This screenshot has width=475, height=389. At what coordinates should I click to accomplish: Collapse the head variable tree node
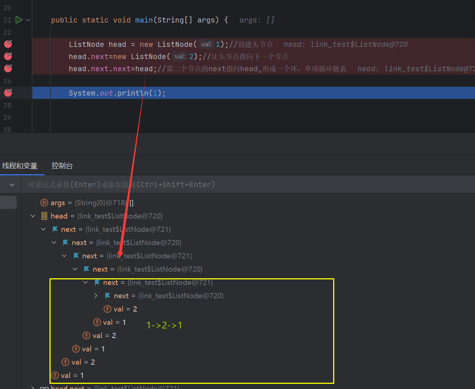coord(33,216)
